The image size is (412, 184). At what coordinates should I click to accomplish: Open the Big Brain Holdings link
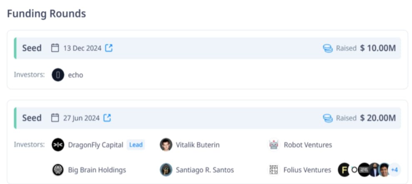(97, 170)
